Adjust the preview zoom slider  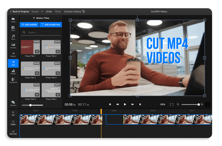[x=199, y=104]
